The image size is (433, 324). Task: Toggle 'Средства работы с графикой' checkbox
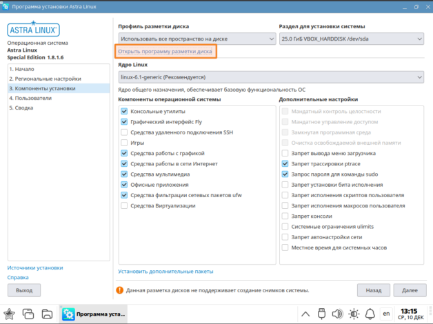(x=124, y=153)
